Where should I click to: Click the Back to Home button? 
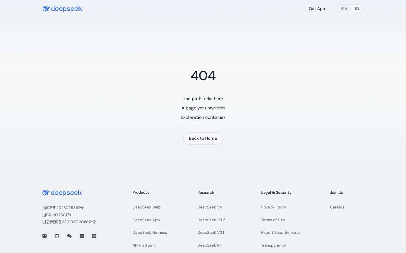coord(203,138)
